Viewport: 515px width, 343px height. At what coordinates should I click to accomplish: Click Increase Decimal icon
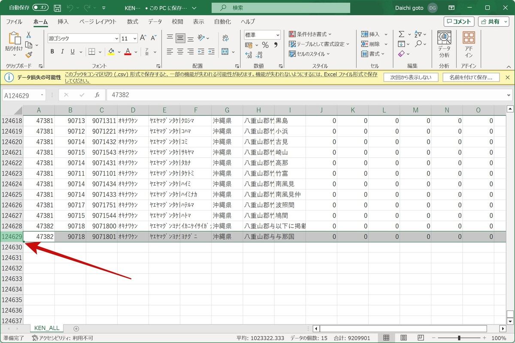tap(248, 55)
